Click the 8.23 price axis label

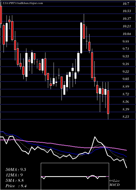126,117
